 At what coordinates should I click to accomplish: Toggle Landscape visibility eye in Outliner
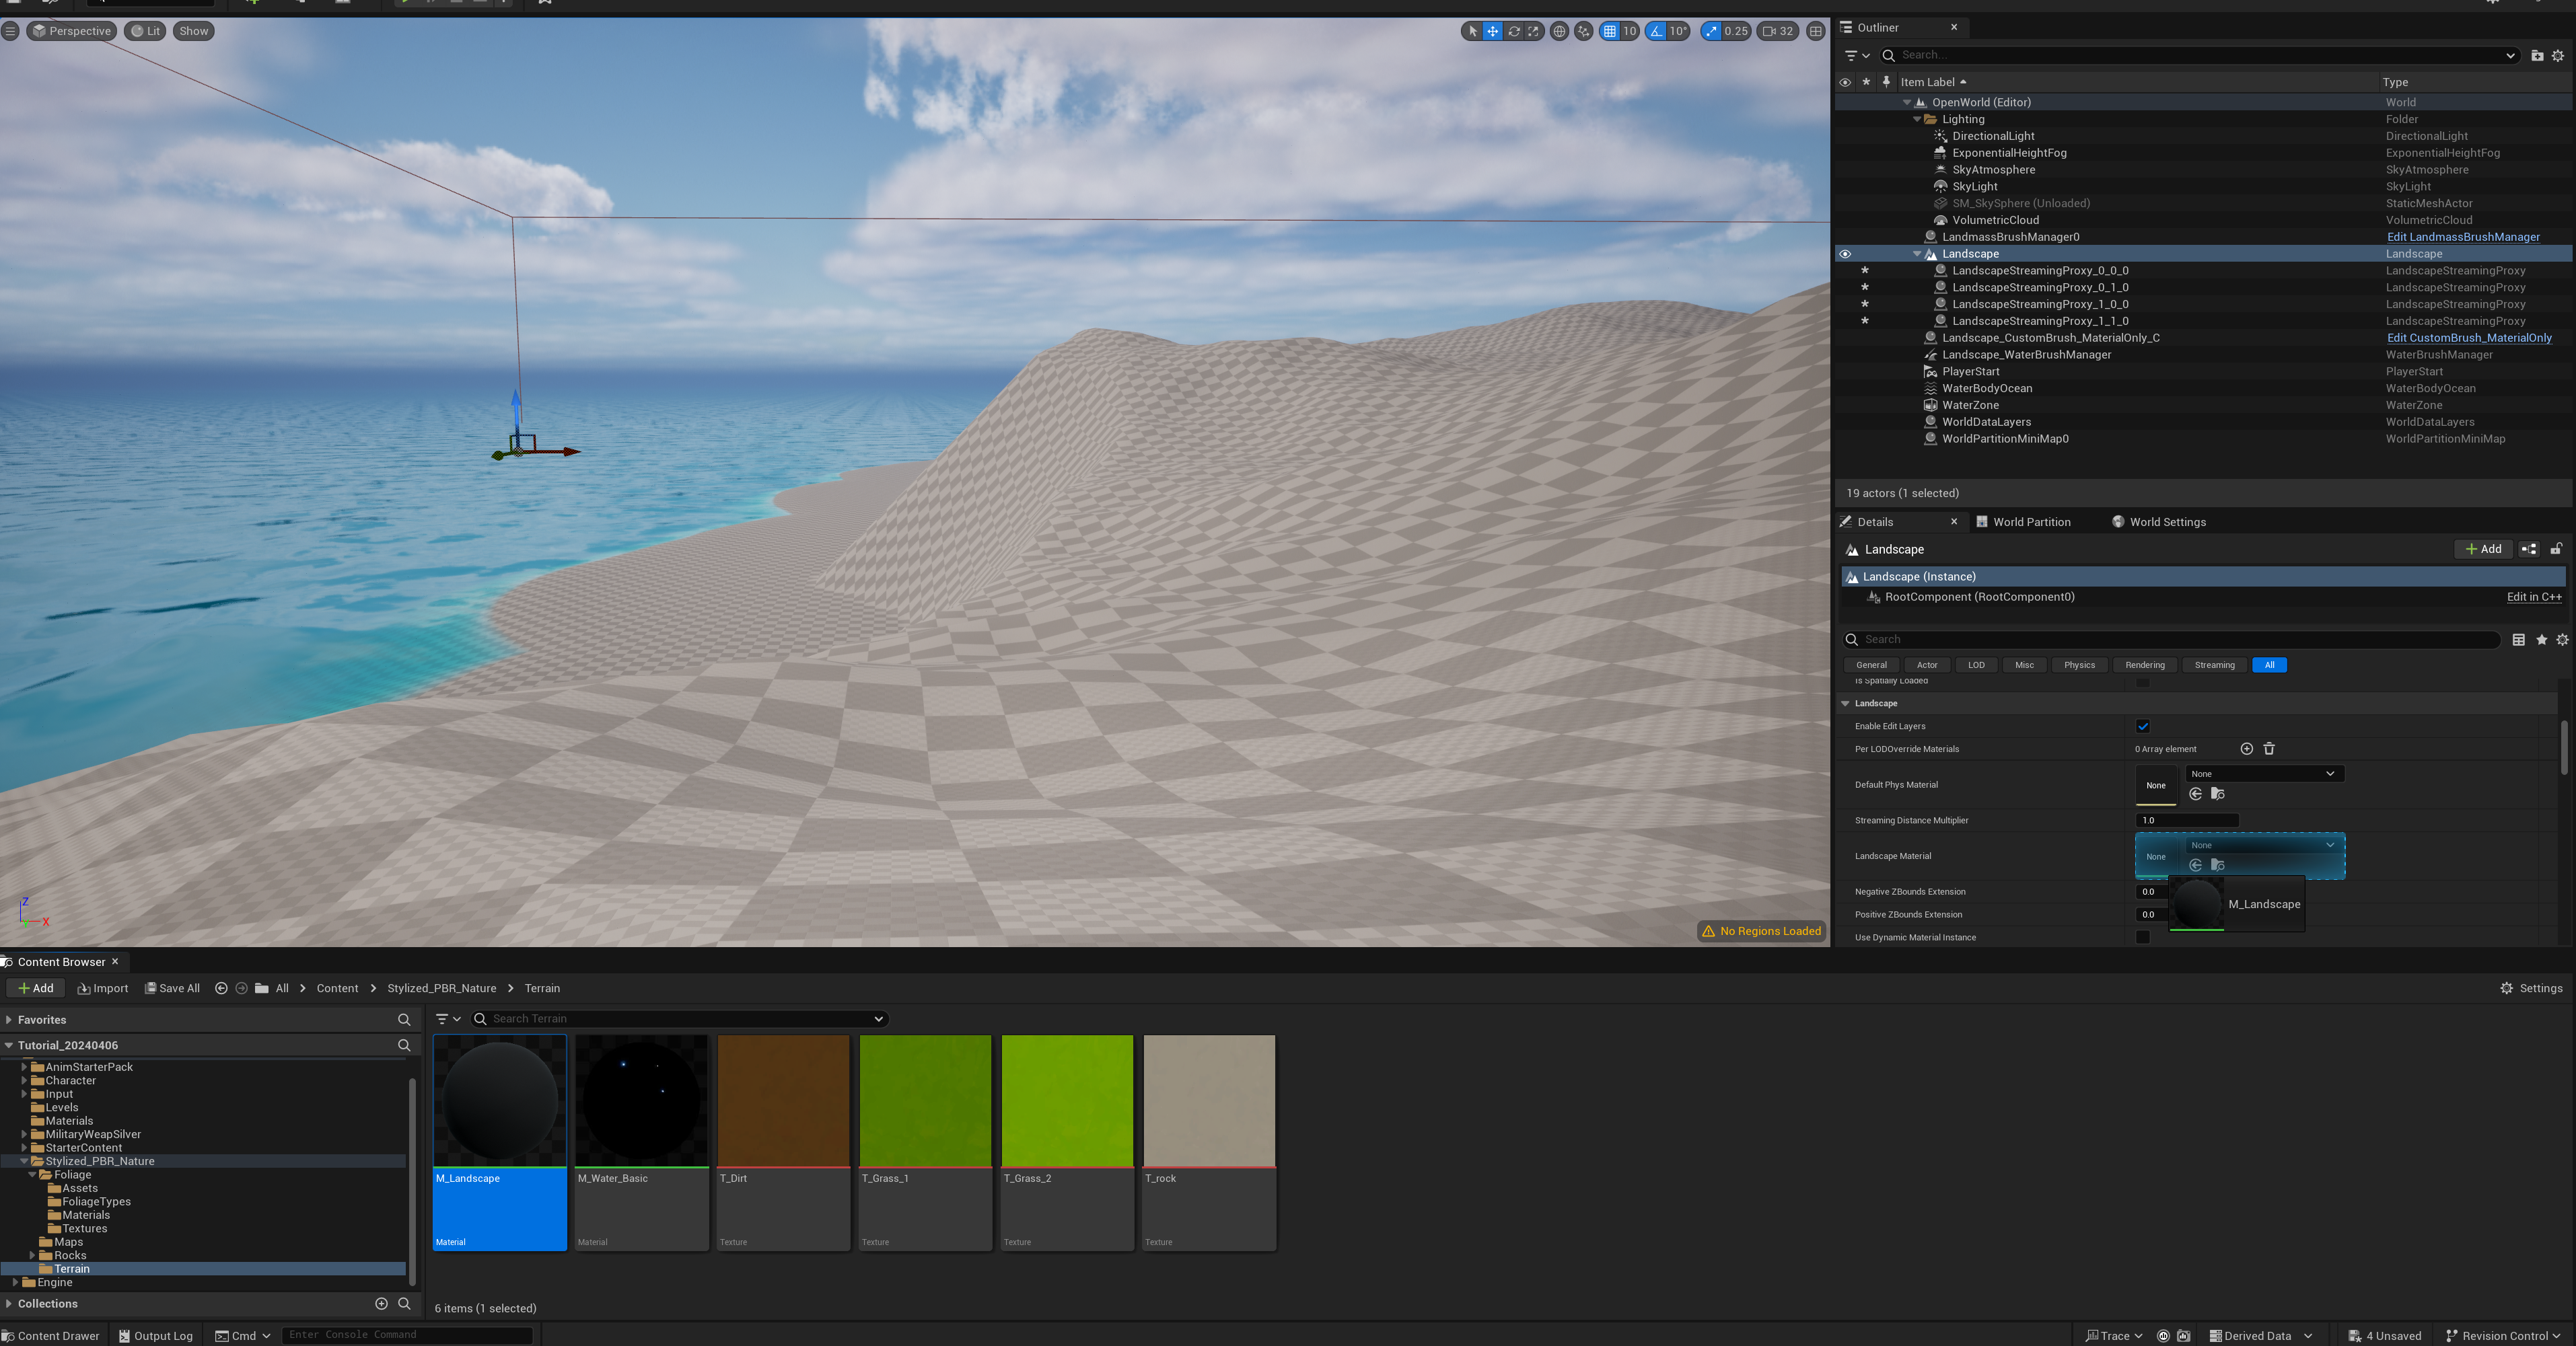click(x=1845, y=254)
